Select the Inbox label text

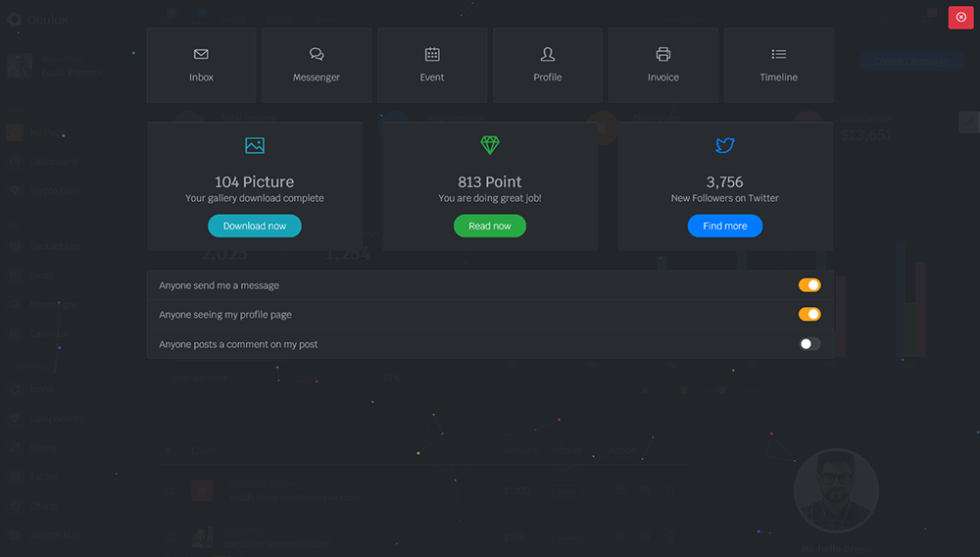201,77
